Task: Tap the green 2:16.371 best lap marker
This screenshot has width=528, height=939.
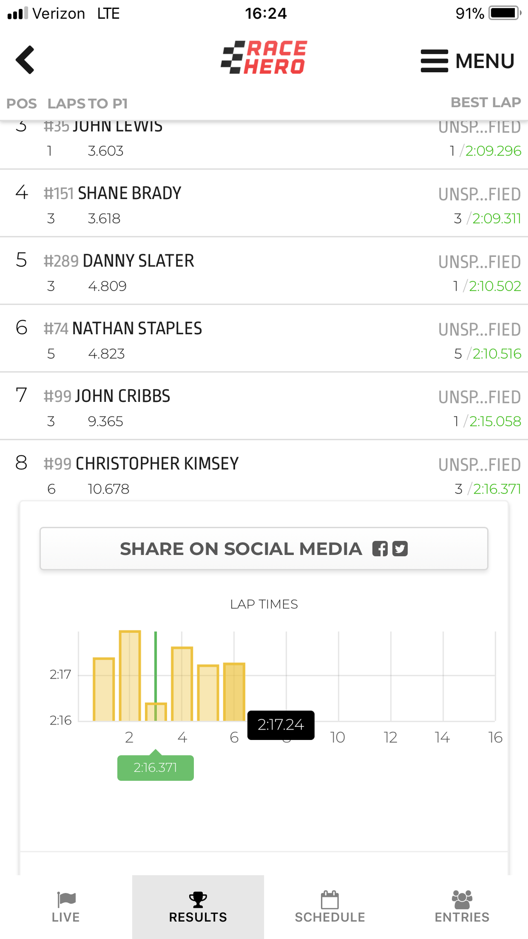Action: 155,768
